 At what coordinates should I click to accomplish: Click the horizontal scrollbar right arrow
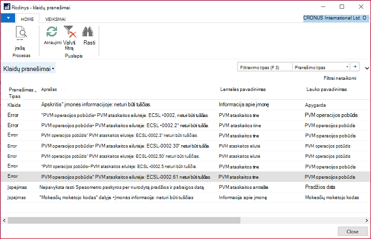click(x=367, y=220)
